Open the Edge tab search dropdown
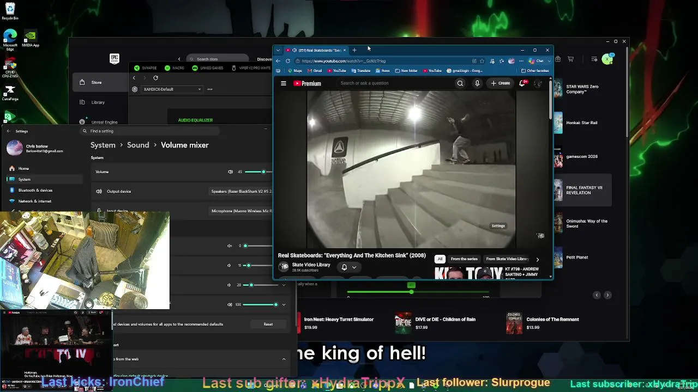698x392 pixels. coord(278,50)
